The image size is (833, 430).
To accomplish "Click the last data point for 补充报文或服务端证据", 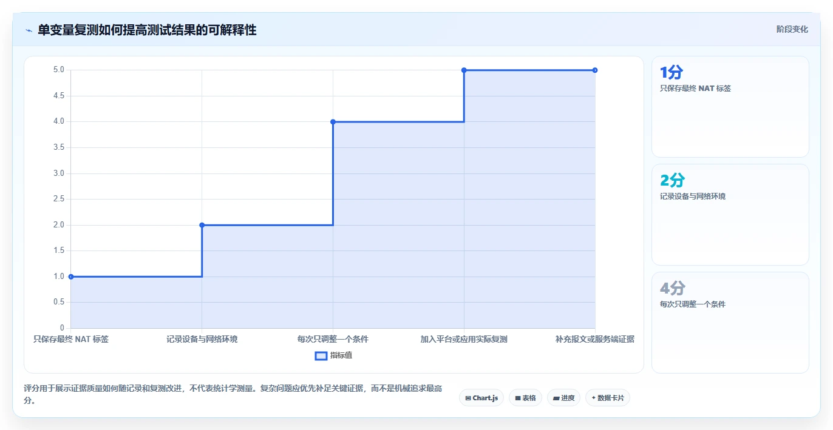I will pos(595,70).
